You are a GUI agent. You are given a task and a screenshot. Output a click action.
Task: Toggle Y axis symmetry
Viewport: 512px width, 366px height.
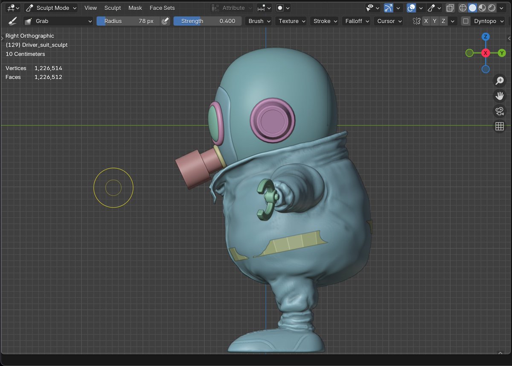434,20
